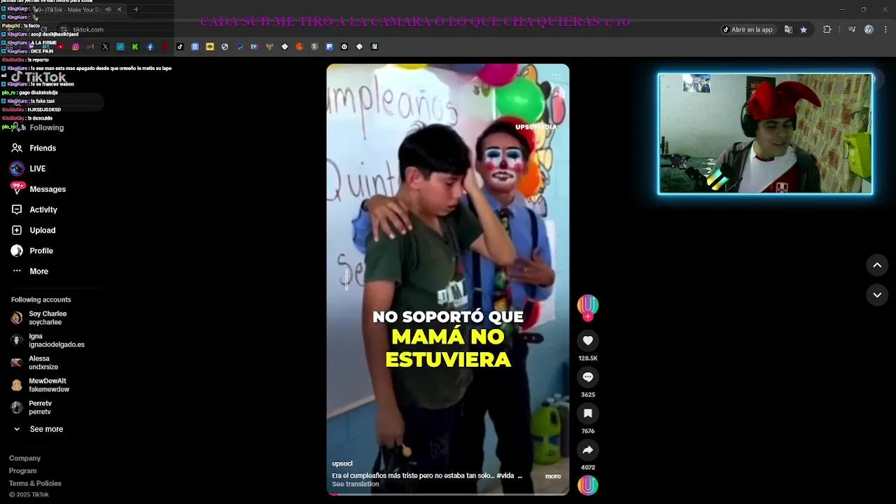Toggle the bookmark star for this page

tap(804, 29)
